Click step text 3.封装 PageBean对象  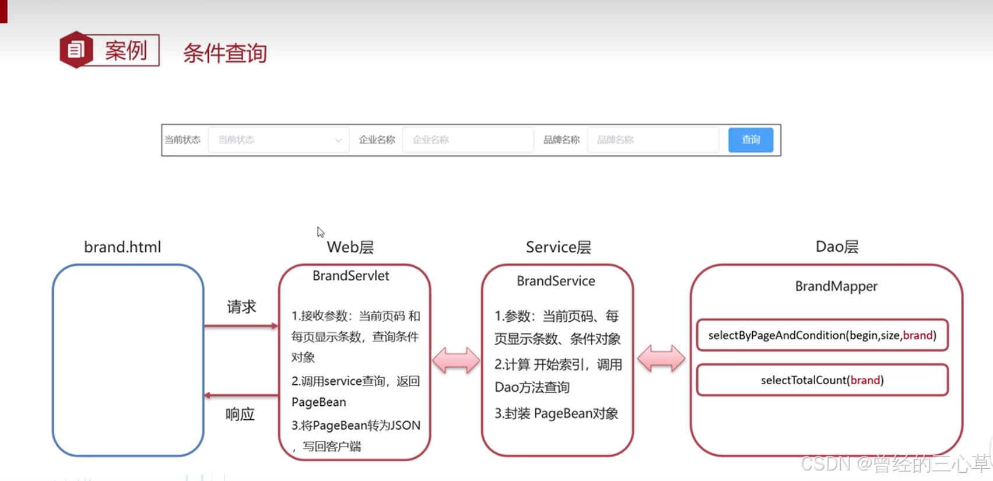pyautogui.click(x=556, y=413)
